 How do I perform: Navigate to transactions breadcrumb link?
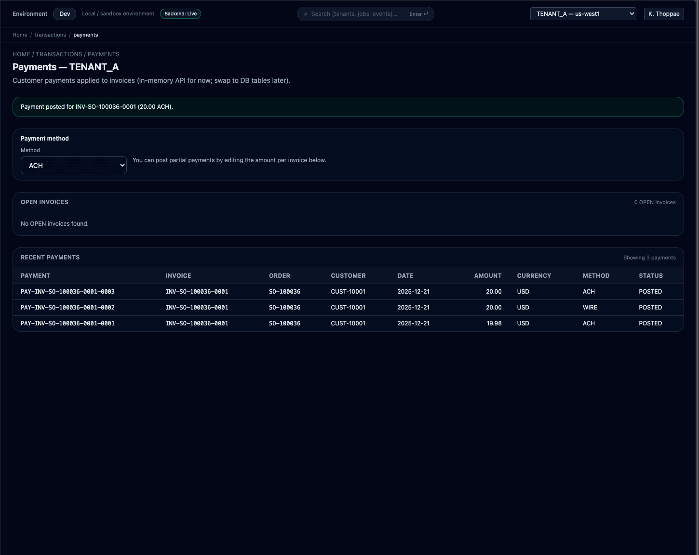pos(50,35)
